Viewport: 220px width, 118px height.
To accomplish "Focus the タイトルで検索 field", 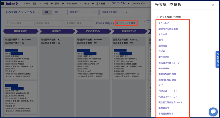I will 19,23.
